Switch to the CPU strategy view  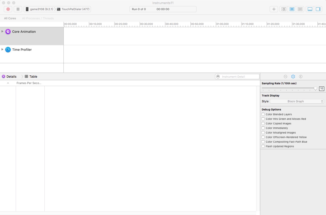(284, 9)
